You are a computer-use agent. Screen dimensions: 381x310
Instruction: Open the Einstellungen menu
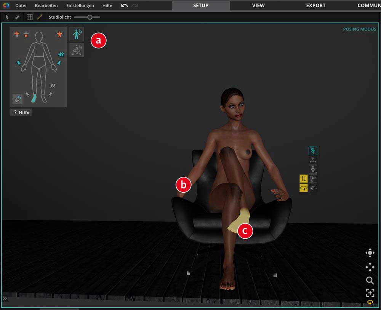pyautogui.click(x=80, y=5)
